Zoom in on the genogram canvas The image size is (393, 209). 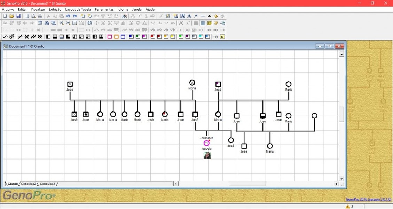pyautogui.click(x=62, y=23)
